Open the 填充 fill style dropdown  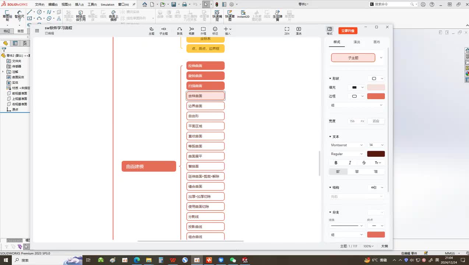tap(356, 87)
